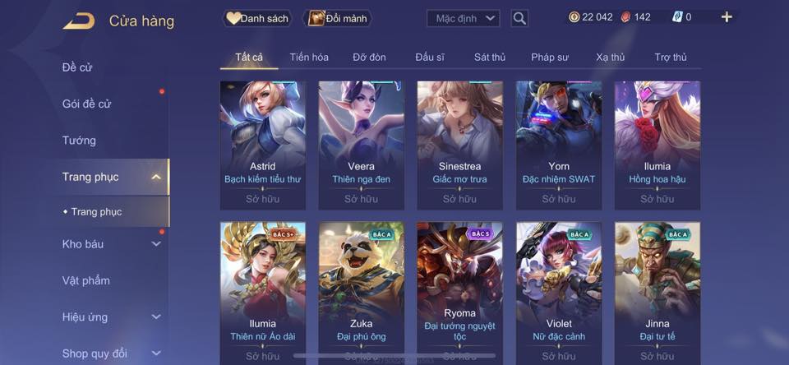Viewport: 789px width, 365px height.
Task: Select the Veera Thiên nga đen skin card
Action: 362,146
